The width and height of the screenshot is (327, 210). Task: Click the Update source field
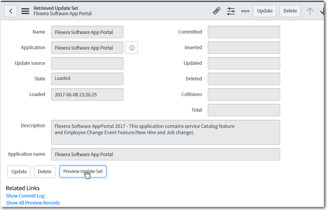tap(87, 63)
